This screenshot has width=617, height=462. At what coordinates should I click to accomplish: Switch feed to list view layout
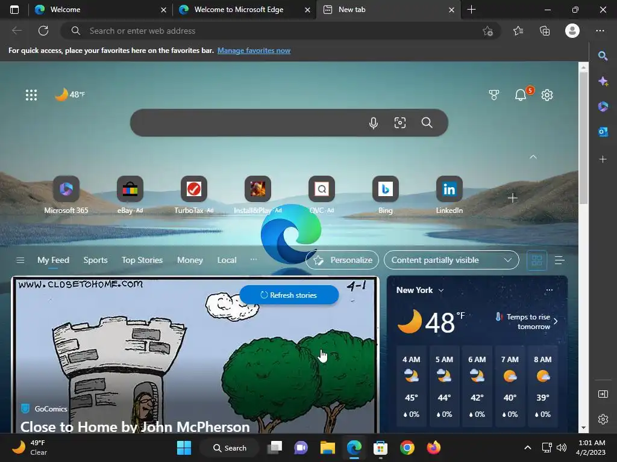[559, 260]
